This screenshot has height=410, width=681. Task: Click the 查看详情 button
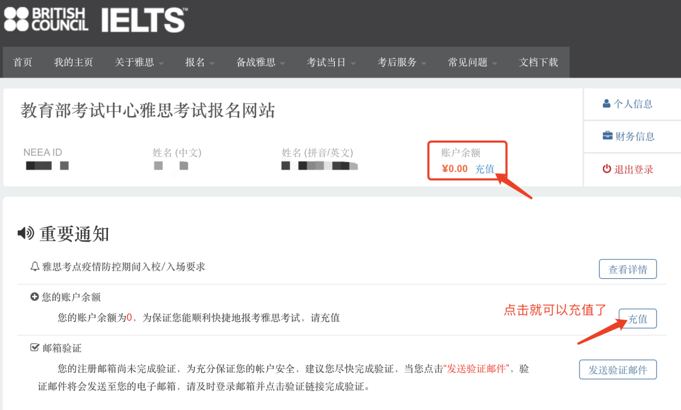click(x=627, y=269)
